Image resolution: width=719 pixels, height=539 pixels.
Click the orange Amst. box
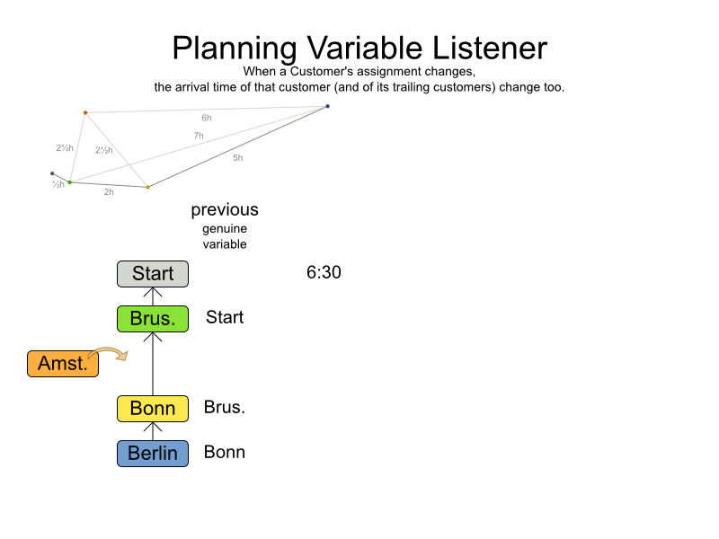click(x=63, y=364)
